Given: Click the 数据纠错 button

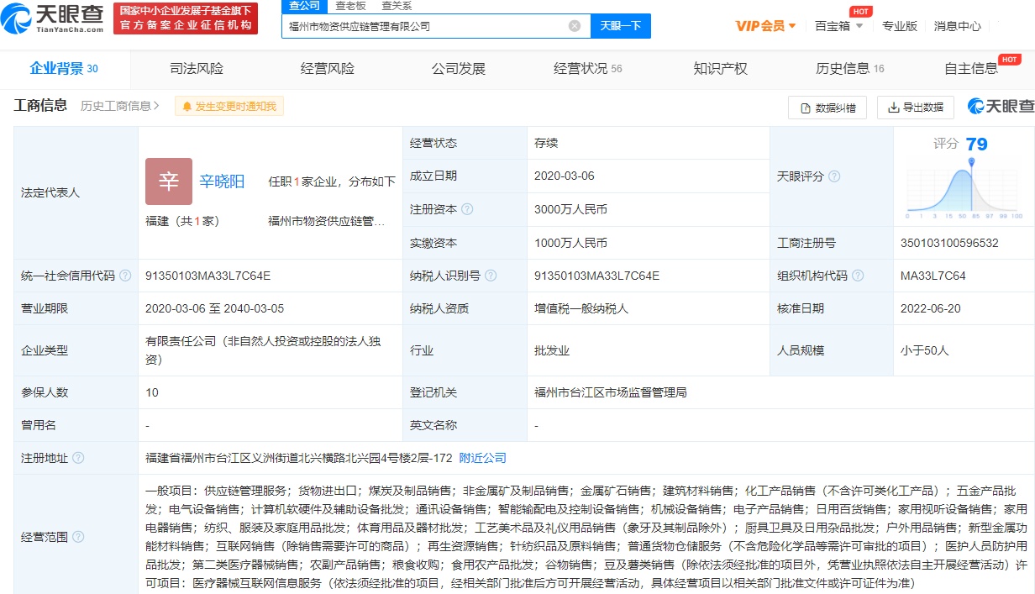Looking at the screenshot, I should coord(827,108).
